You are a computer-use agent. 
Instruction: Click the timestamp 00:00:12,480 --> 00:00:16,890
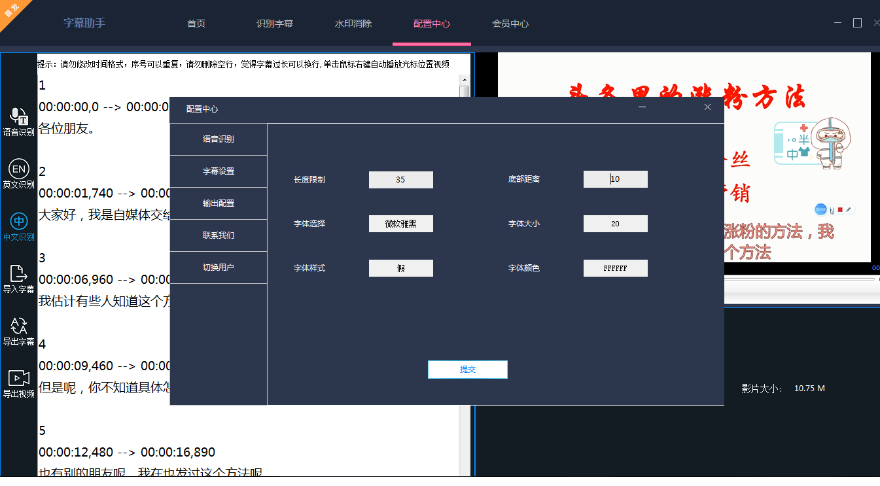(127, 452)
